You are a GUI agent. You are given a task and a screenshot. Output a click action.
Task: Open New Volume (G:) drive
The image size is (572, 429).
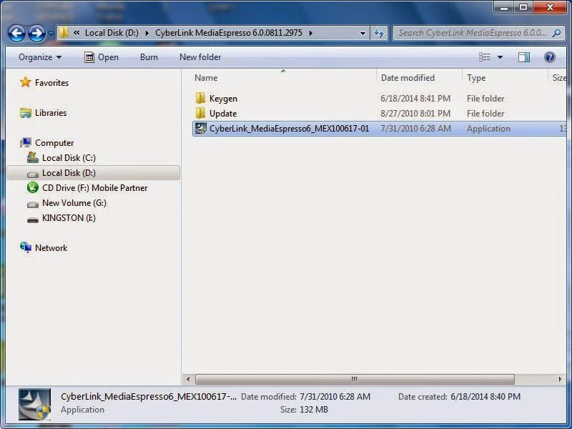tap(74, 202)
